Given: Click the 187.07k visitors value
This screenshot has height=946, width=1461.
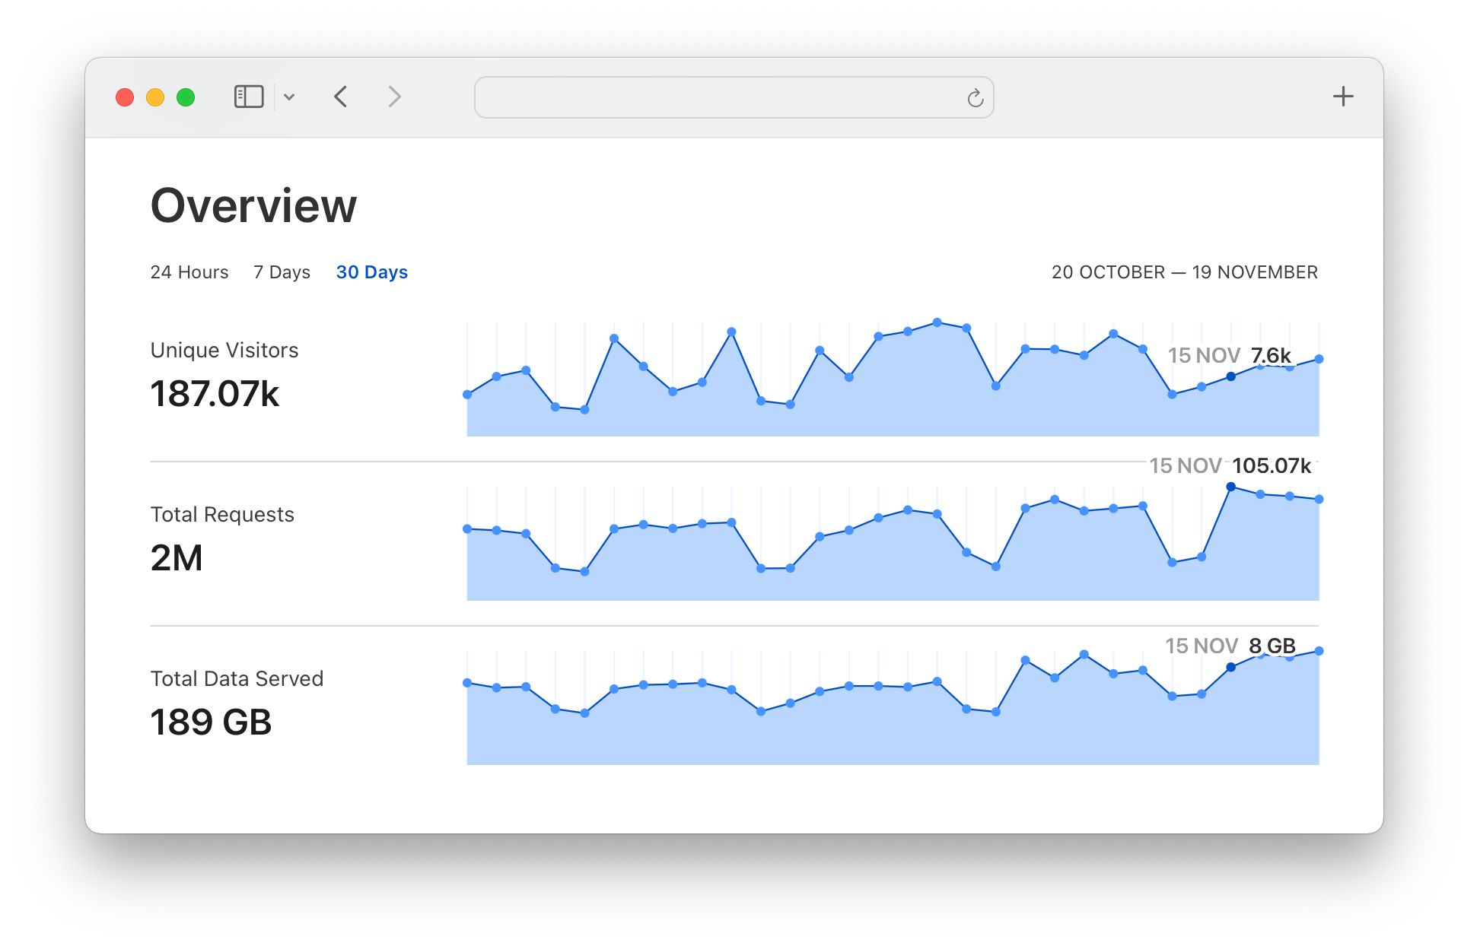Looking at the screenshot, I should 215,394.
